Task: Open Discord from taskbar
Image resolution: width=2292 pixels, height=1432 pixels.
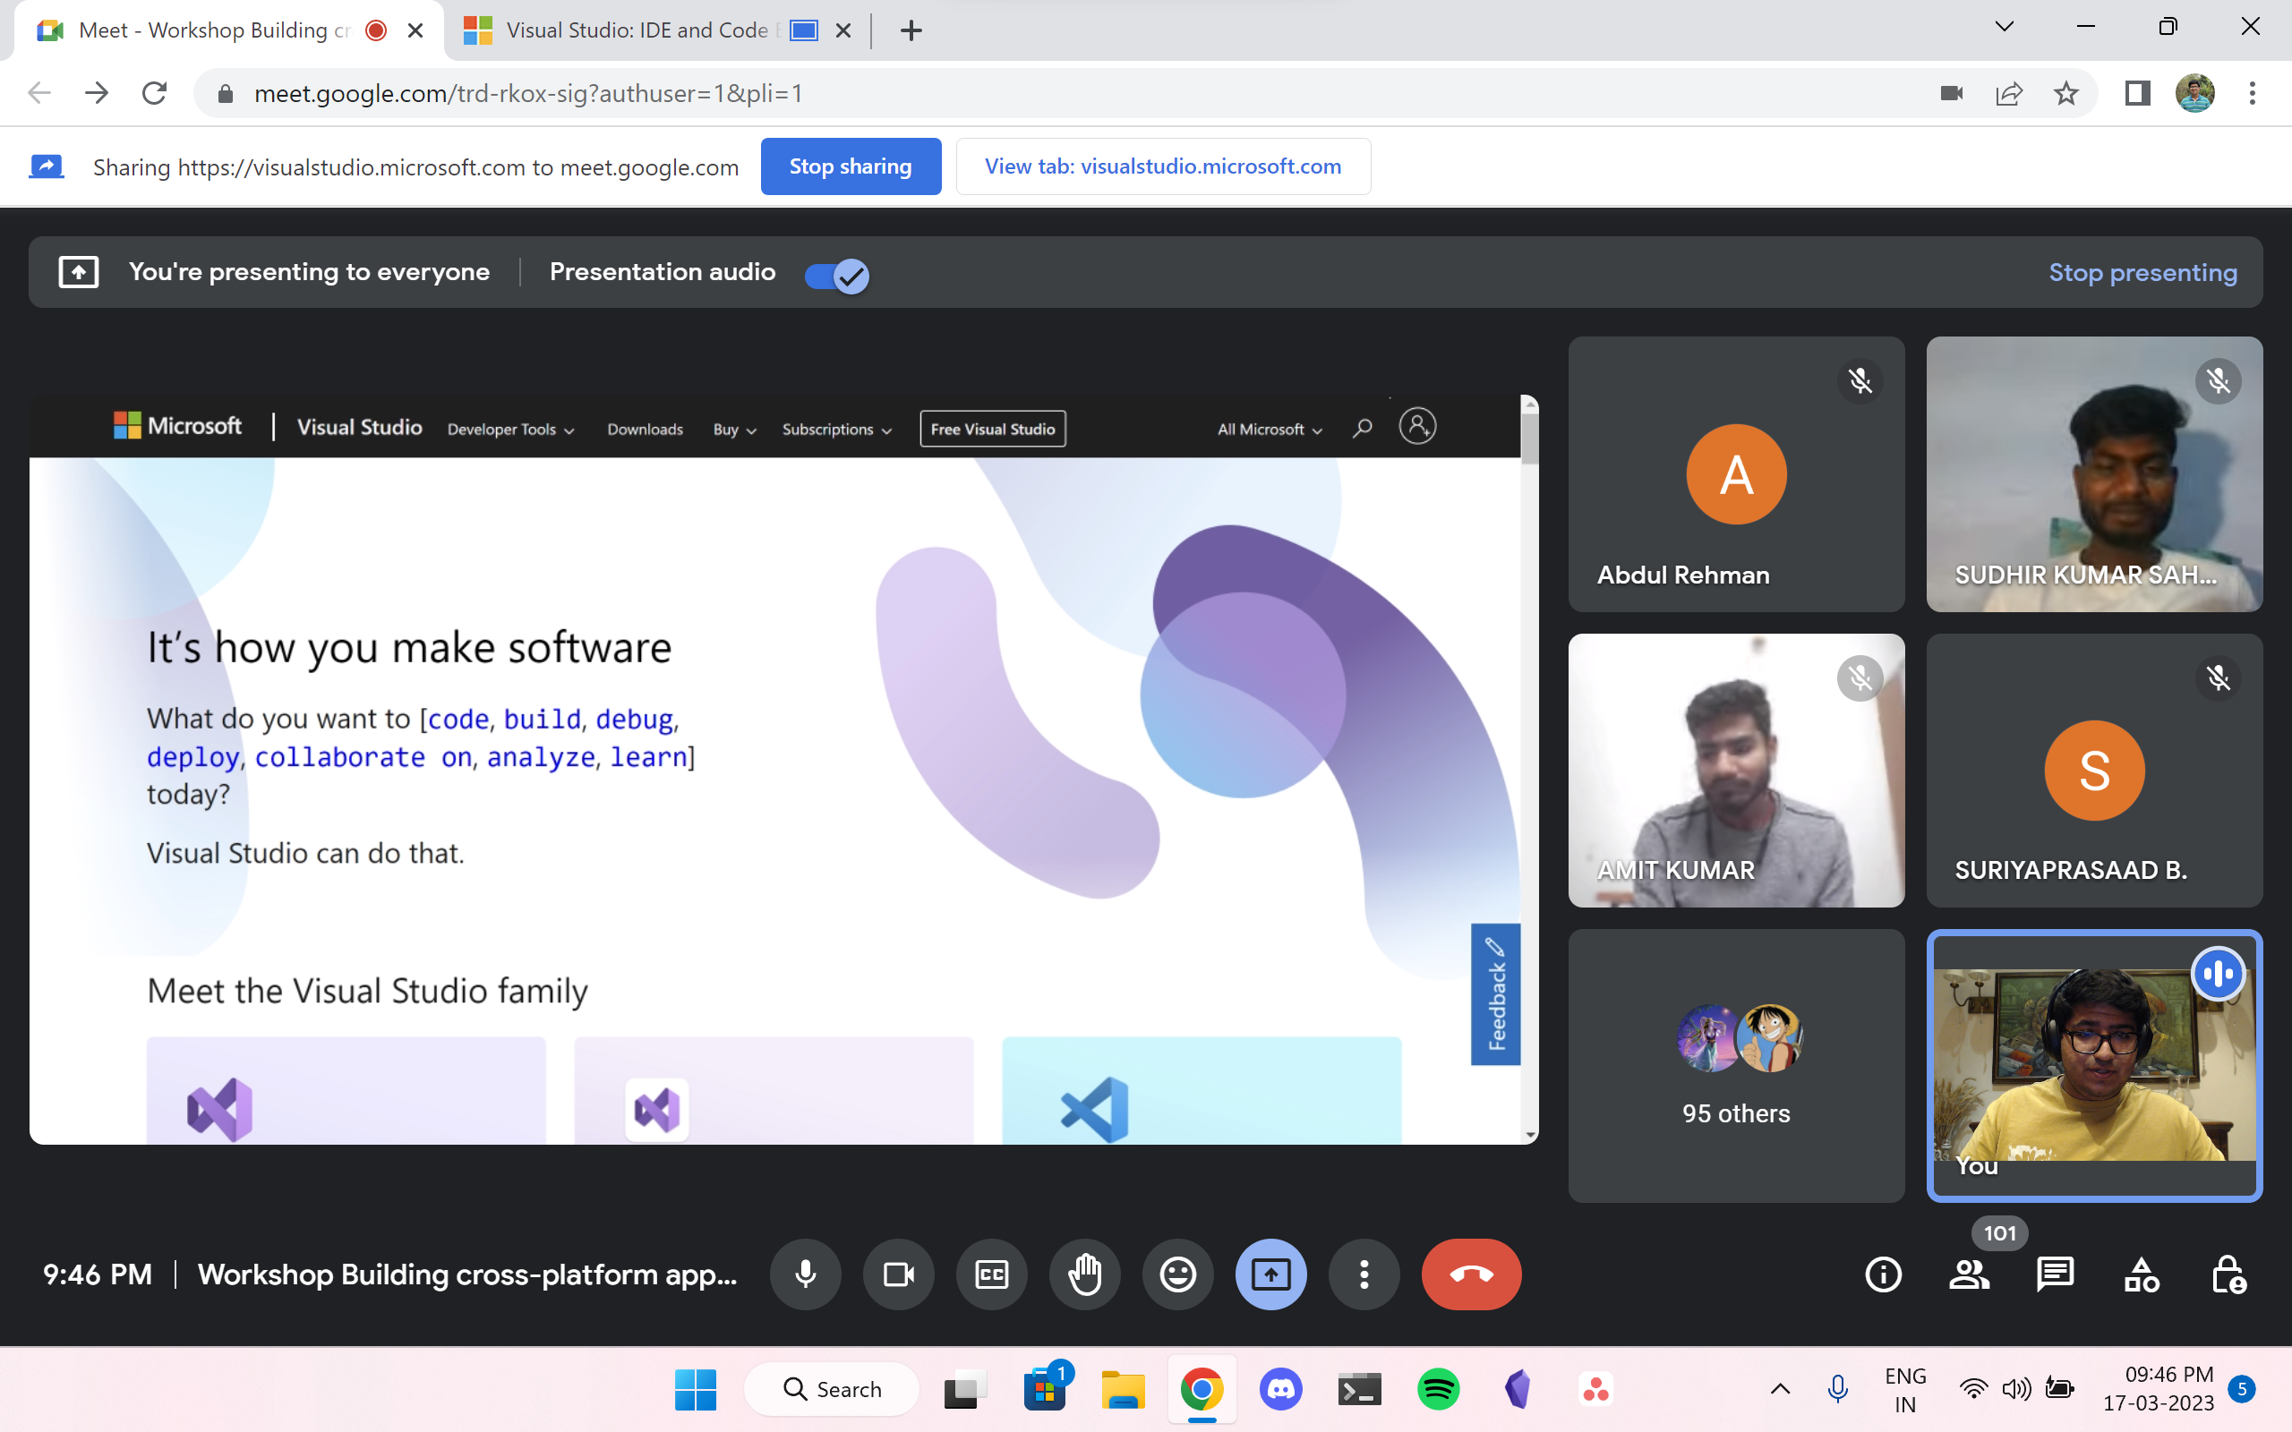Action: tap(1280, 1389)
